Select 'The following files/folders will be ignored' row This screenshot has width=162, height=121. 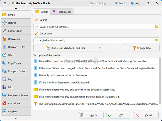coord(95,104)
